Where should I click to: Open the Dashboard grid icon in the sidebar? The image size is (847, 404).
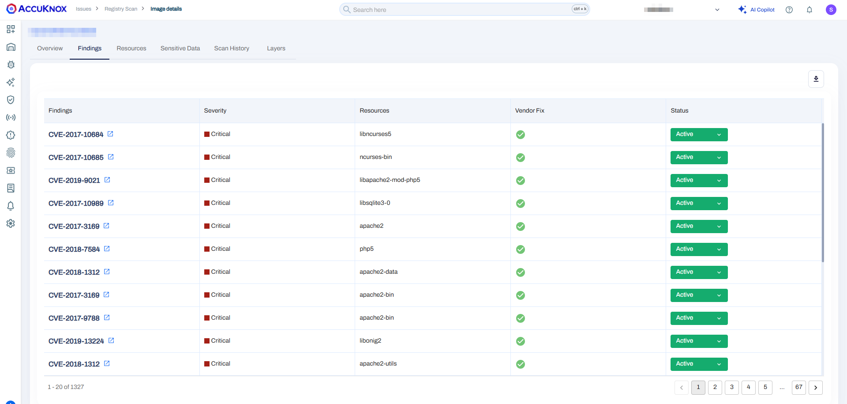click(11, 29)
